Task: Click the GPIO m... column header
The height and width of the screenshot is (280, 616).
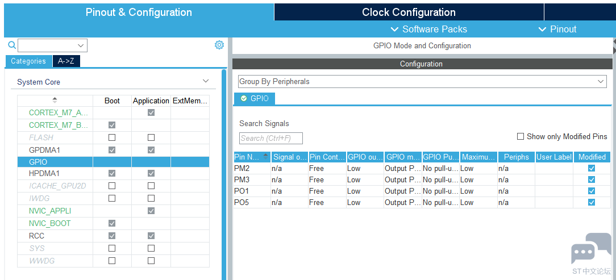Action: [403, 157]
